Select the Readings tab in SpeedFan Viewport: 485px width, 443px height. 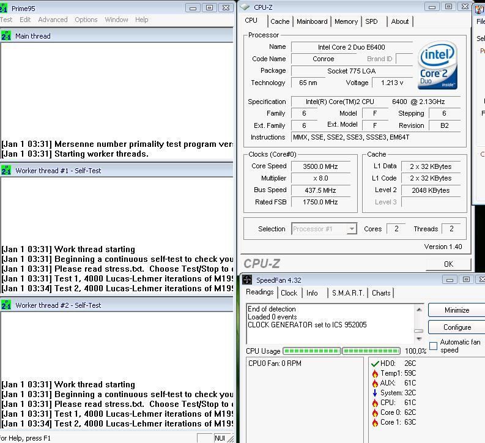260,292
